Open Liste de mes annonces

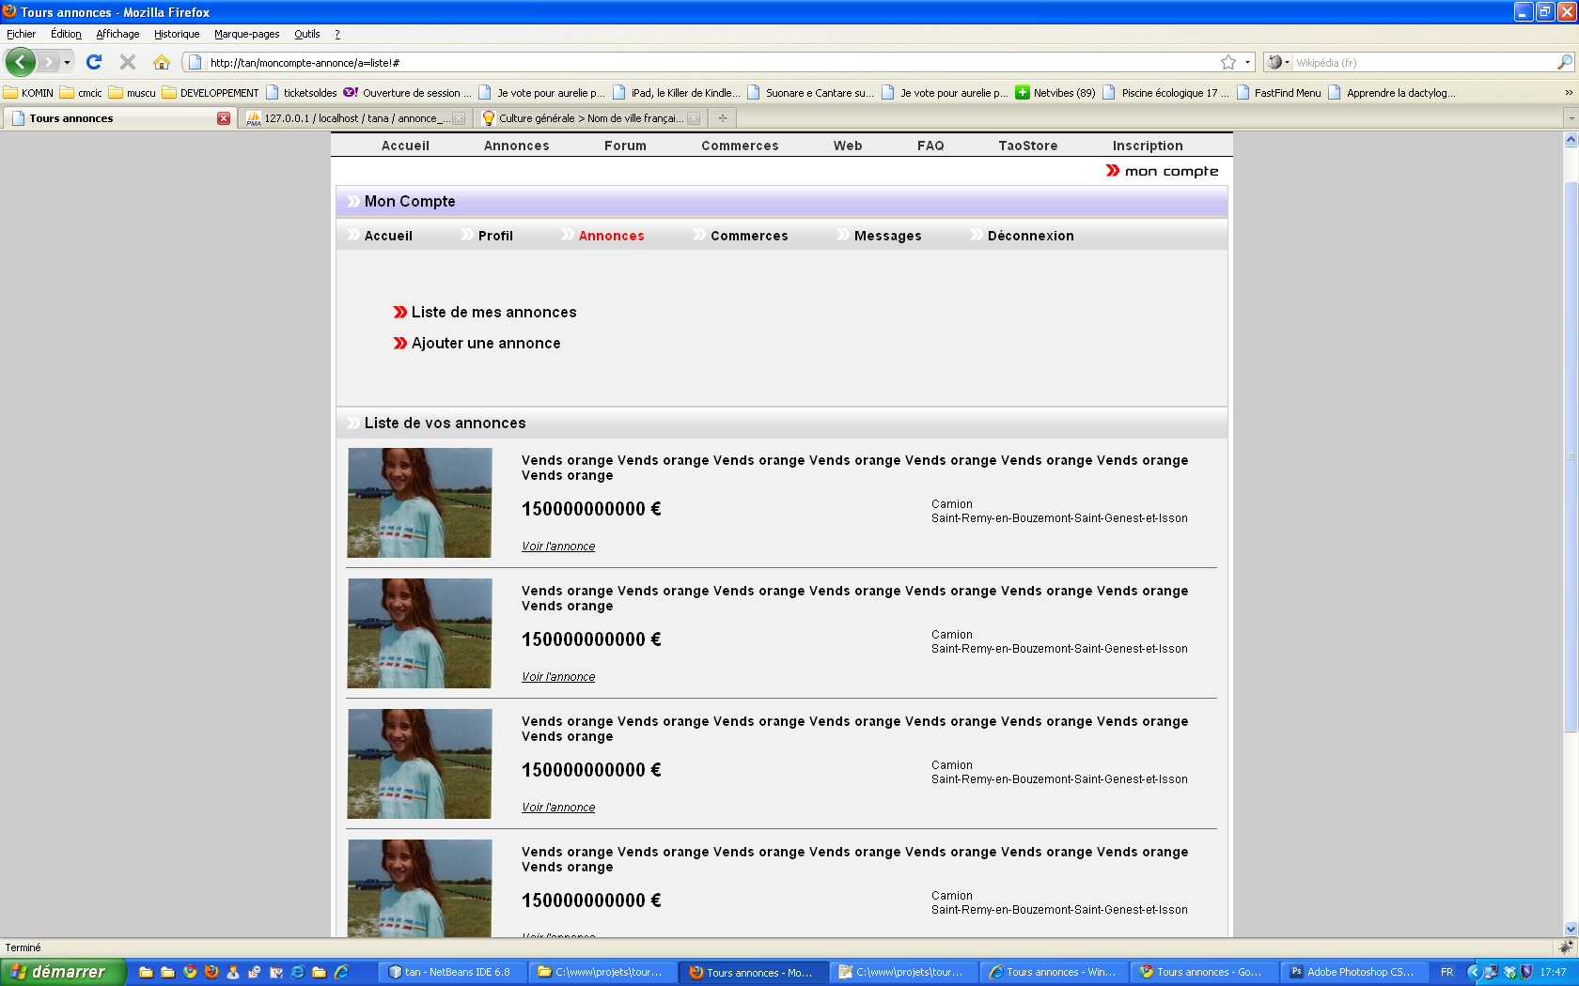coord(493,313)
